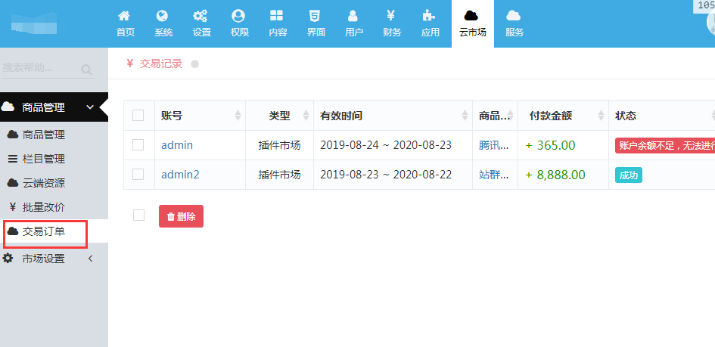
Task: Sort by the 有效时间 column arrows
Action: point(465,116)
